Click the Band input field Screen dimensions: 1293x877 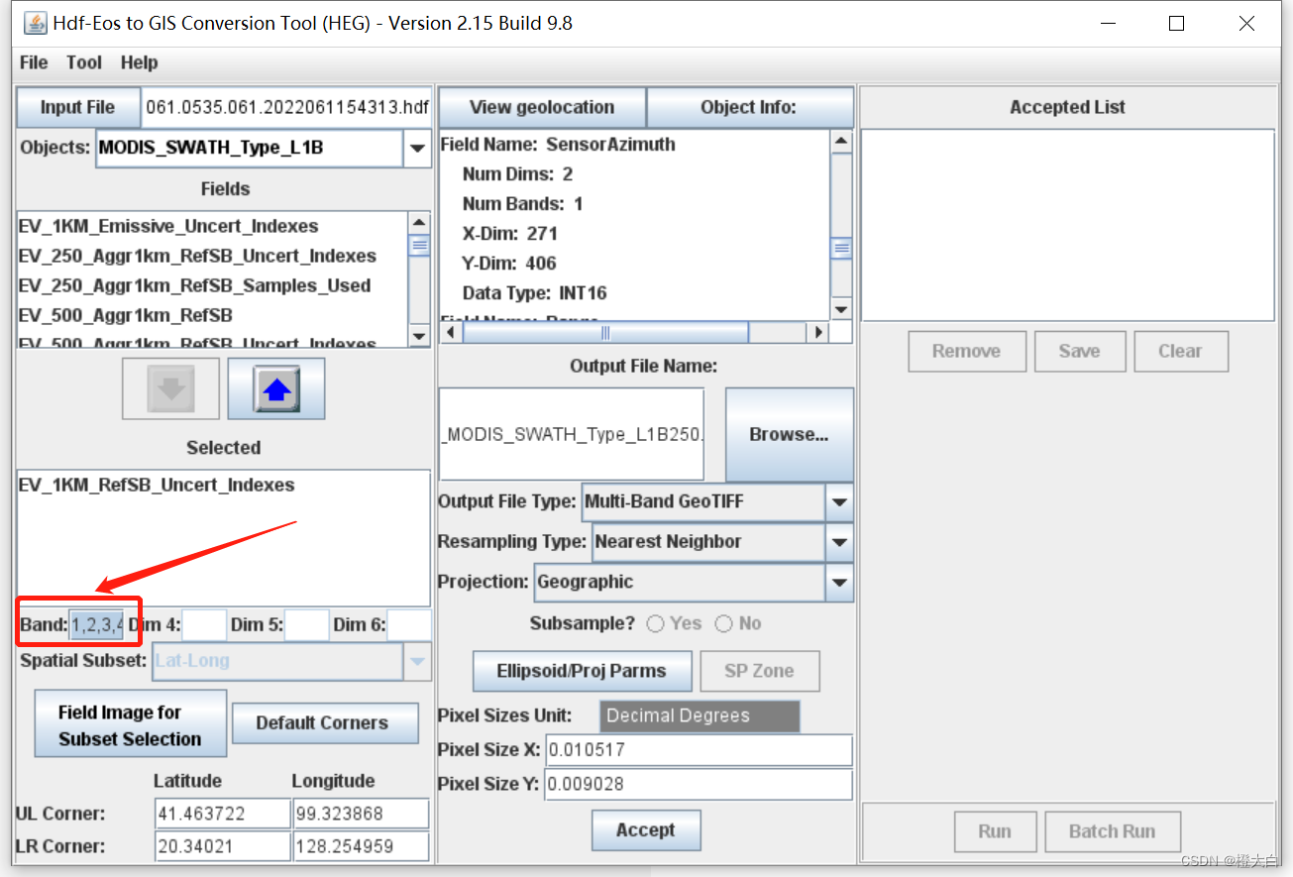[96, 624]
